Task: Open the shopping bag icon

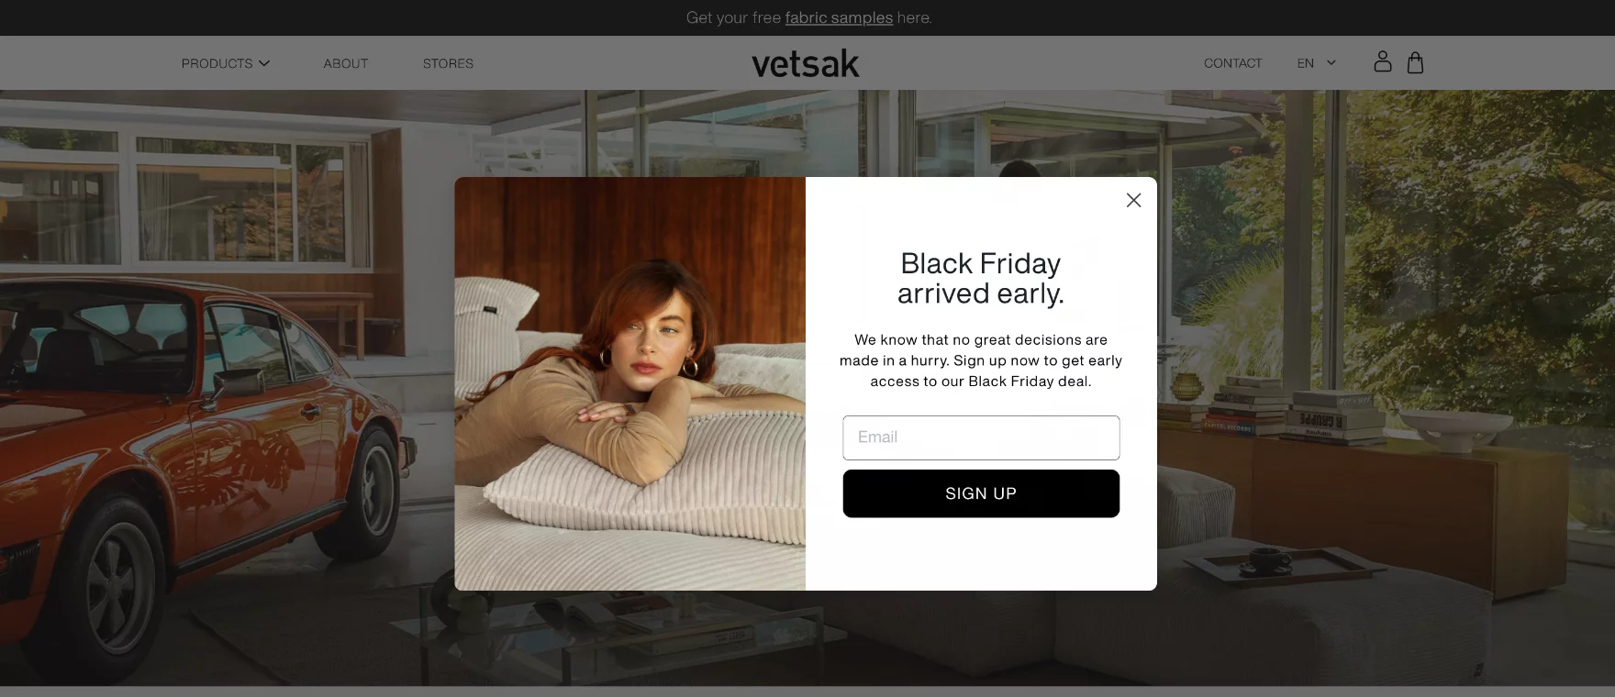Action: [x=1415, y=62]
